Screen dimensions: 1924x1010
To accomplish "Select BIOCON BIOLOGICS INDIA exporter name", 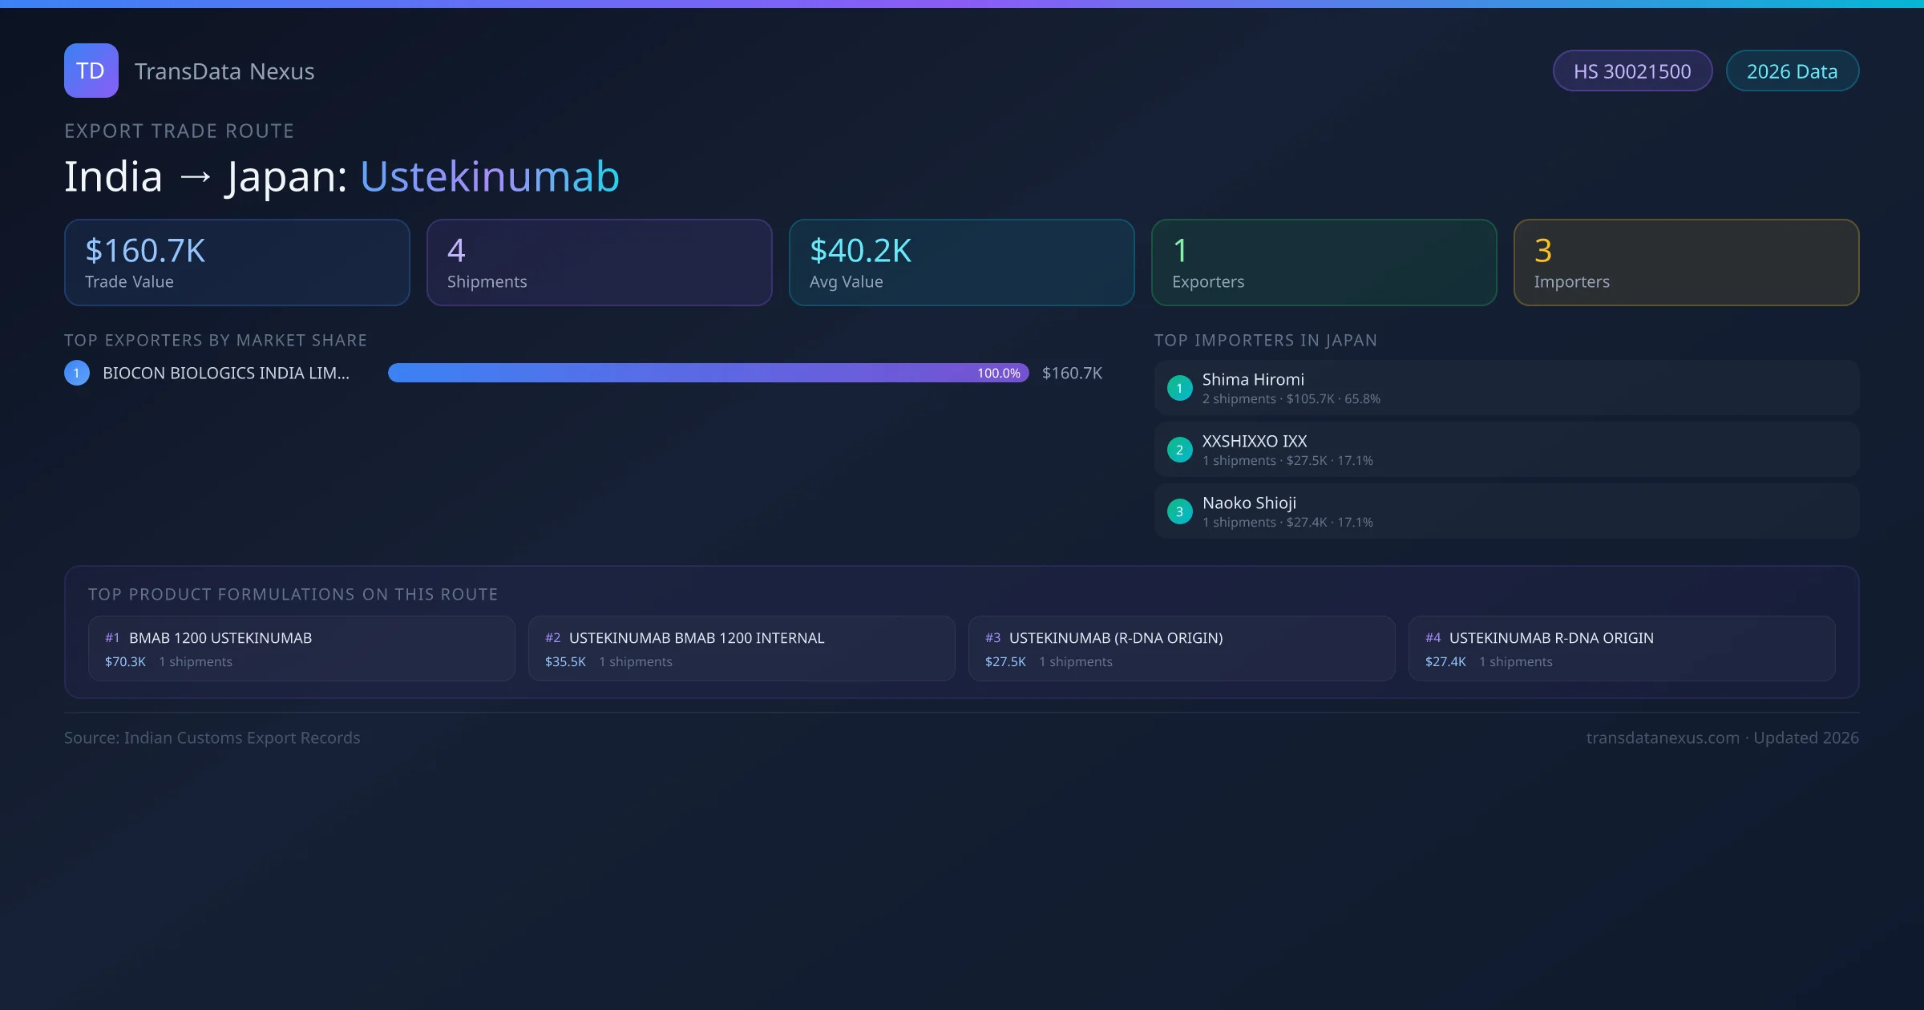I will tap(226, 373).
